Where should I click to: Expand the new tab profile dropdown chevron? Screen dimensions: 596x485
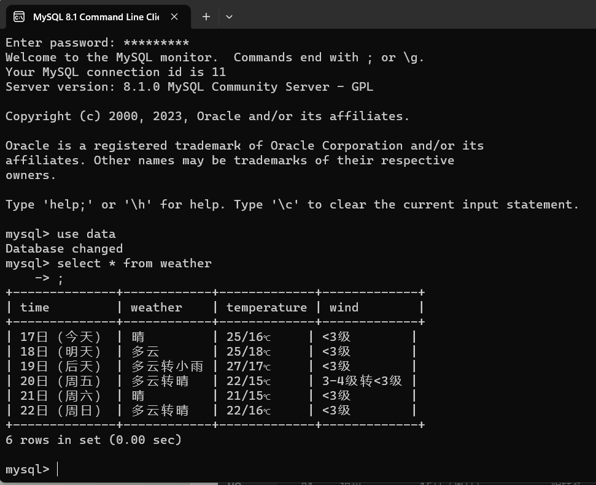[x=229, y=17]
